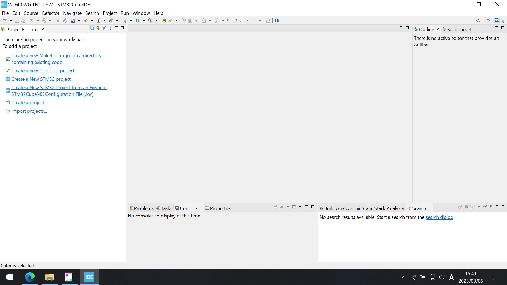
Task: Click the New file wizard icon
Action: [x=4, y=21]
